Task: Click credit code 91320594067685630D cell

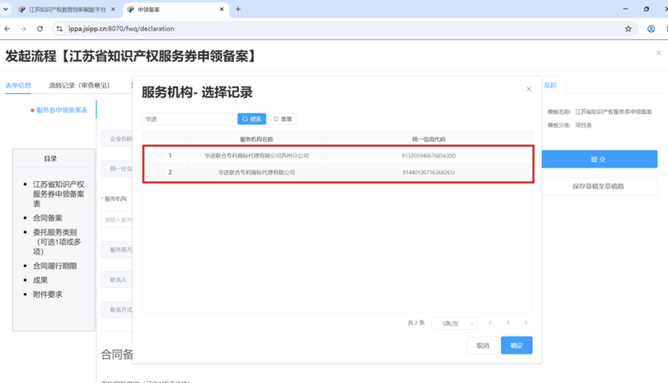Action: tap(428, 156)
